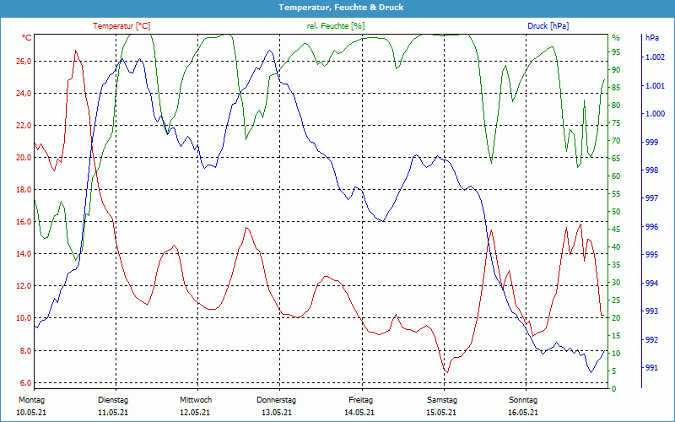Viewport: 675px width, 422px height.
Task: Click the '12.05.21' date label
Action: coord(195,413)
